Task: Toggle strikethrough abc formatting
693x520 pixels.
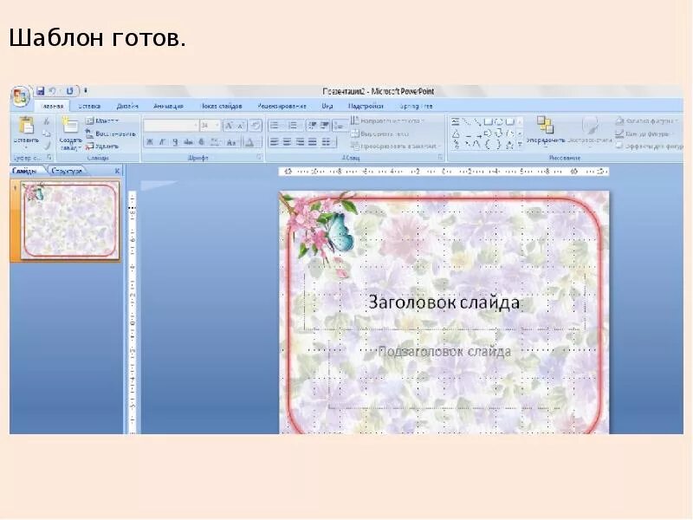Action: click(188, 142)
